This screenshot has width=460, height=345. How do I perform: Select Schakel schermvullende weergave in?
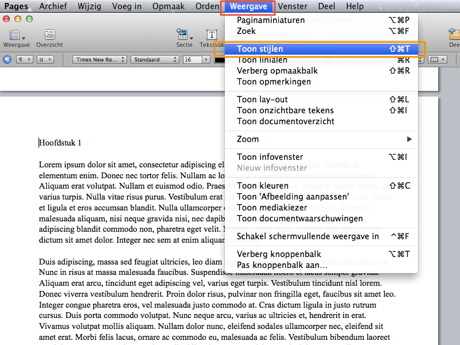(x=321, y=236)
